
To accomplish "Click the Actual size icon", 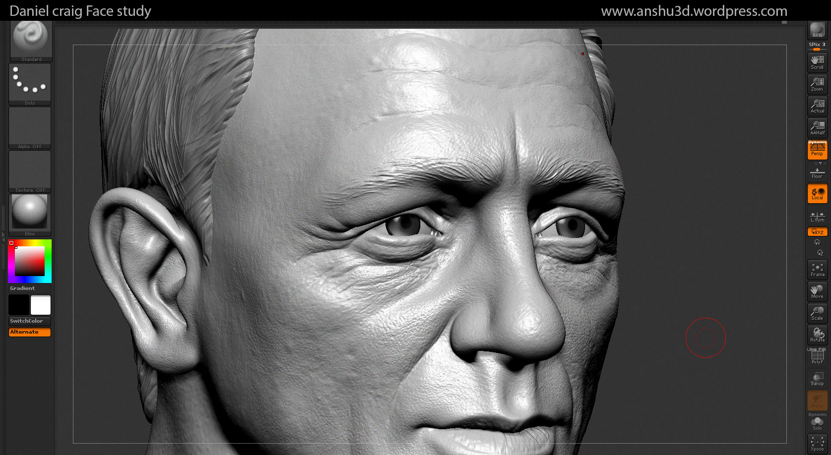I will pos(817,106).
